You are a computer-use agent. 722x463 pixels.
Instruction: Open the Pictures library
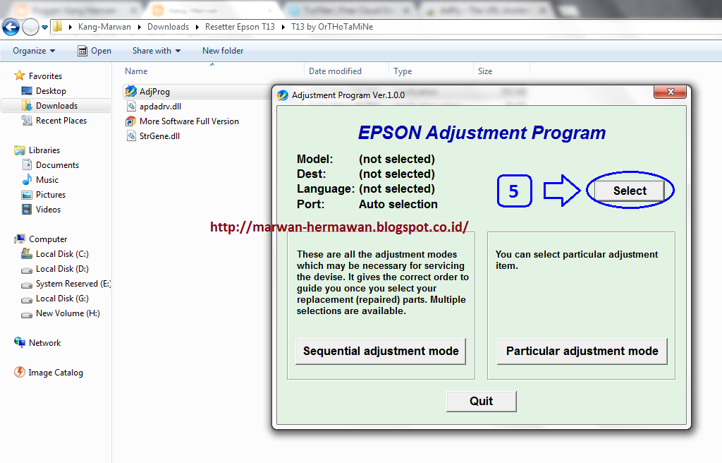click(x=51, y=195)
